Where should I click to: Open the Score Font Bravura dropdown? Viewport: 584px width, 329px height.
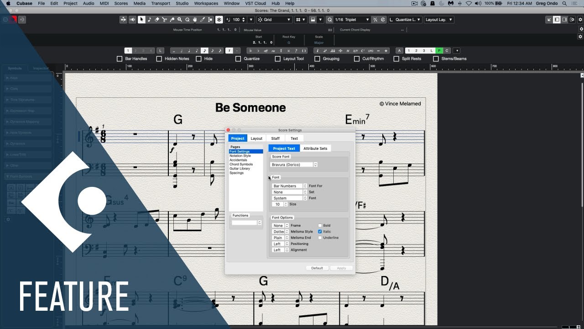click(x=294, y=164)
